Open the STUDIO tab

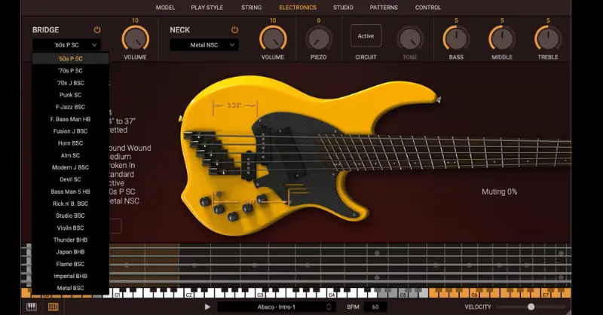click(x=343, y=8)
